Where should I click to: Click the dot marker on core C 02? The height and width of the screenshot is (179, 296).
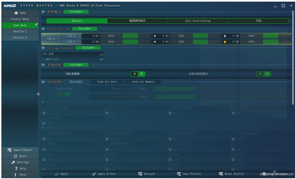pos(155,36)
